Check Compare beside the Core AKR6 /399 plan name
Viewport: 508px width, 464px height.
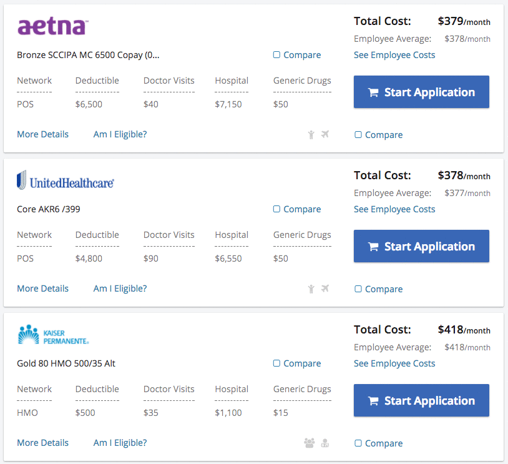click(x=277, y=209)
